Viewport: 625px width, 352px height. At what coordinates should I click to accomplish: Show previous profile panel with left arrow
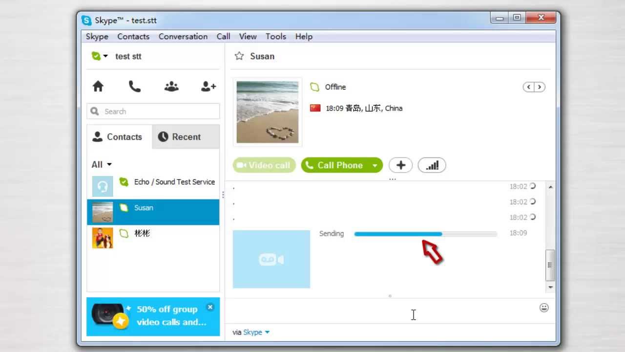pos(528,87)
